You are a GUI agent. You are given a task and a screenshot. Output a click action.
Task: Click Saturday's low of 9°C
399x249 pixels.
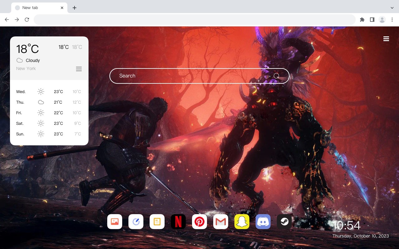(78, 123)
